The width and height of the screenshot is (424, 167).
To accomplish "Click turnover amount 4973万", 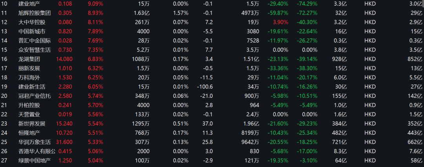I will click(x=250, y=13).
